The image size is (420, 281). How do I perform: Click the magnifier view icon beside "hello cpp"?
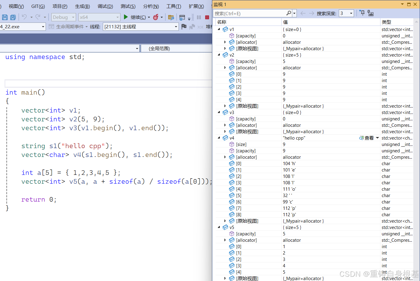tap(361, 138)
